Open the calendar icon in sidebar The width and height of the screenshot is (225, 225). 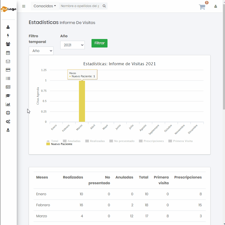pyautogui.click(x=8, y=53)
